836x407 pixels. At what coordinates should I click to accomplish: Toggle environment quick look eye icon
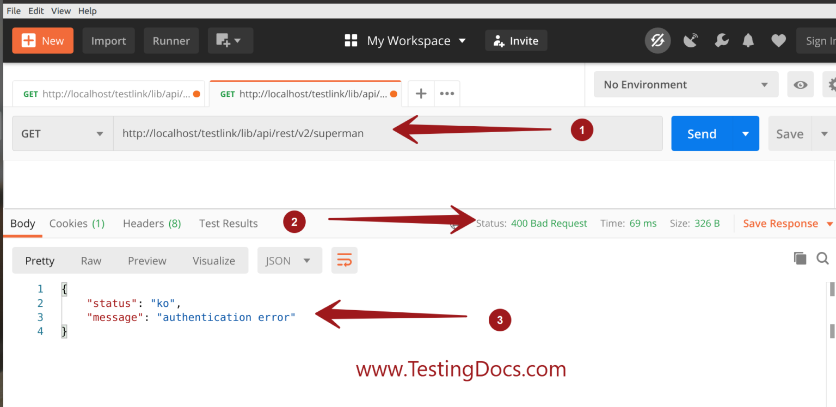(800, 84)
